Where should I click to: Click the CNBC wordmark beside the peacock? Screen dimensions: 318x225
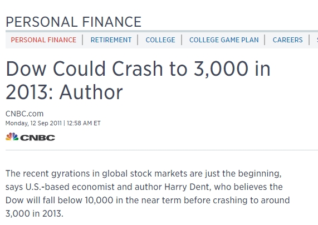(38, 138)
